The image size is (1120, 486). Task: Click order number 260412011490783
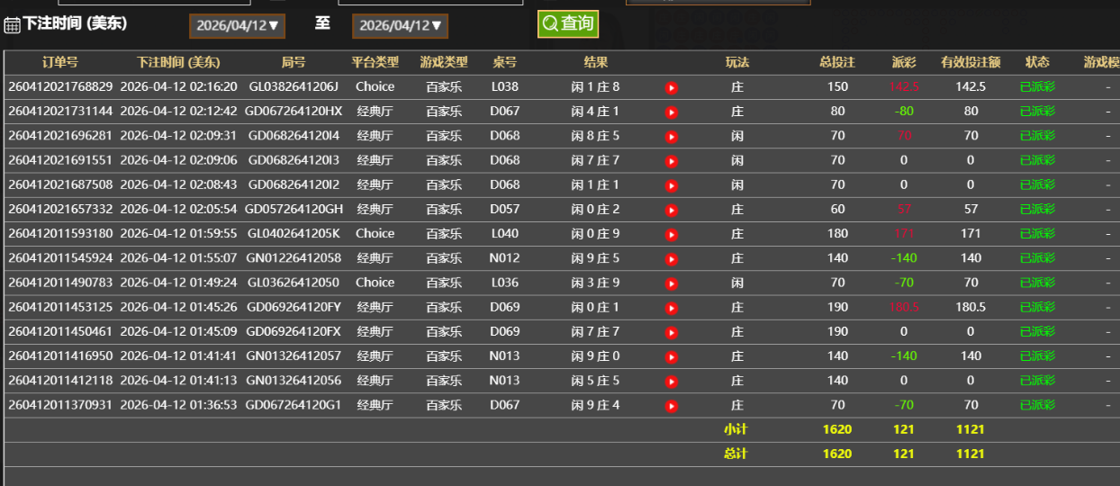[60, 283]
